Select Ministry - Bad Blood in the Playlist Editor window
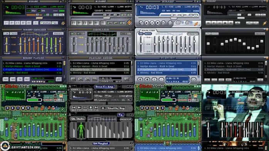This screenshot has width=269, height=151. click(99, 73)
